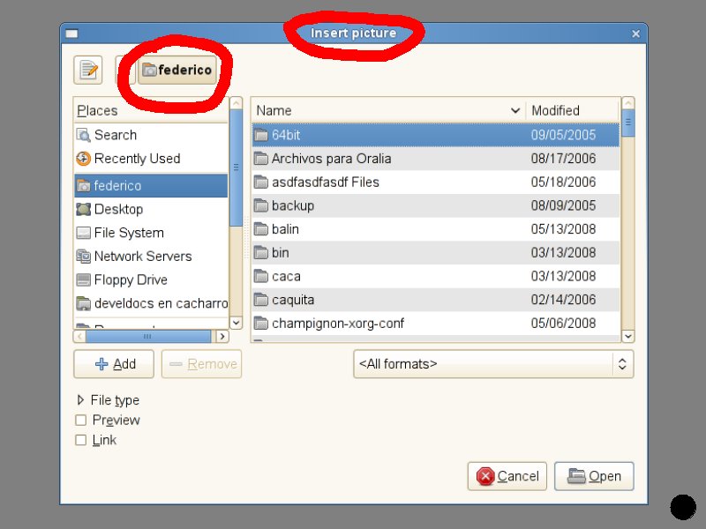
Task: Select Search in the Places list
Action: point(115,135)
